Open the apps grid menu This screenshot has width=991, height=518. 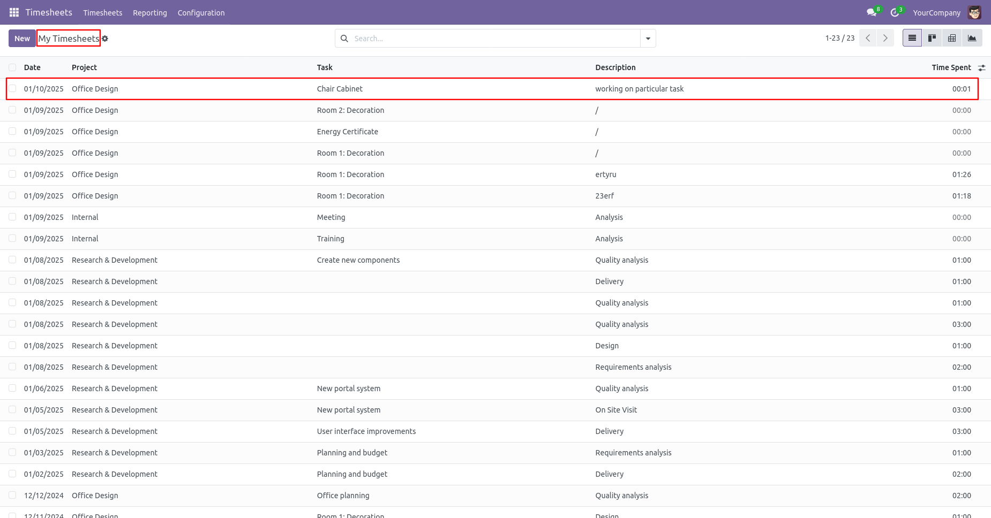pyautogui.click(x=14, y=12)
